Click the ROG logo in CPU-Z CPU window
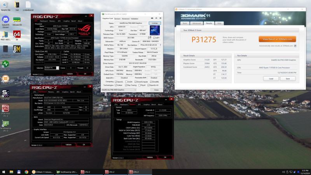This screenshot has width=311, height=175. 84,30
